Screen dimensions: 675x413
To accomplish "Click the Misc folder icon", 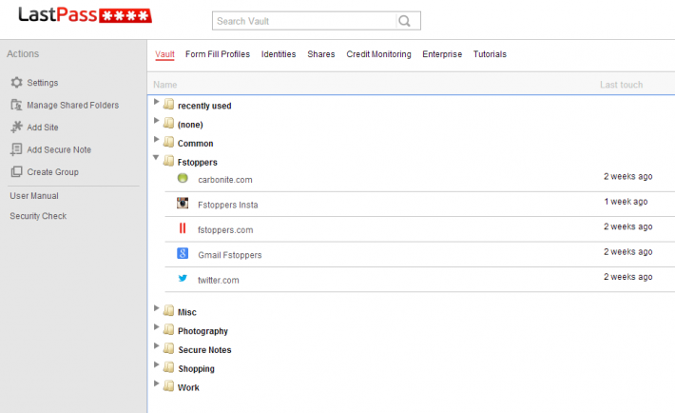I will click(169, 311).
